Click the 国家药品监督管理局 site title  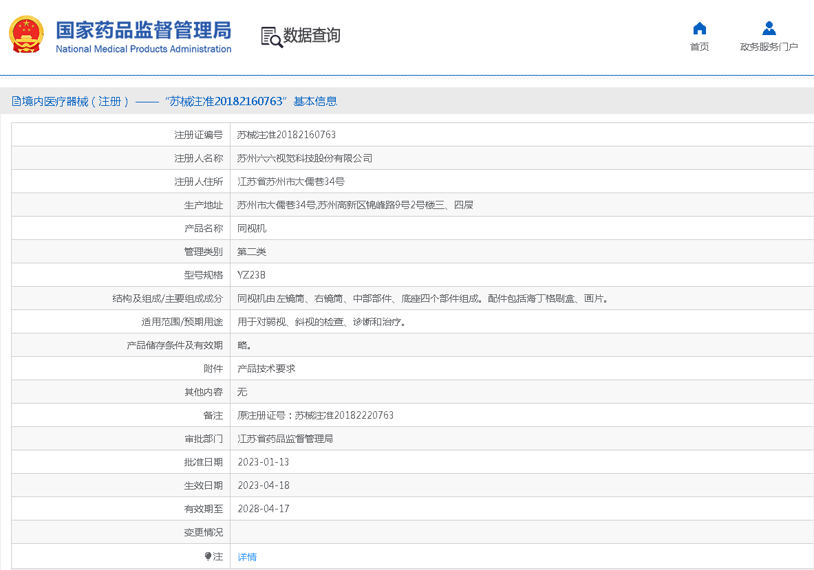point(143,30)
